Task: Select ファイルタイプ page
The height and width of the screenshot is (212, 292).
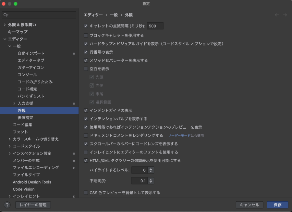Action: pyautogui.click(x=26, y=175)
